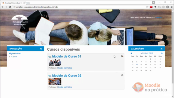Click calendar day 26
This screenshot has width=174, height=98.
[x=132, y=70]
